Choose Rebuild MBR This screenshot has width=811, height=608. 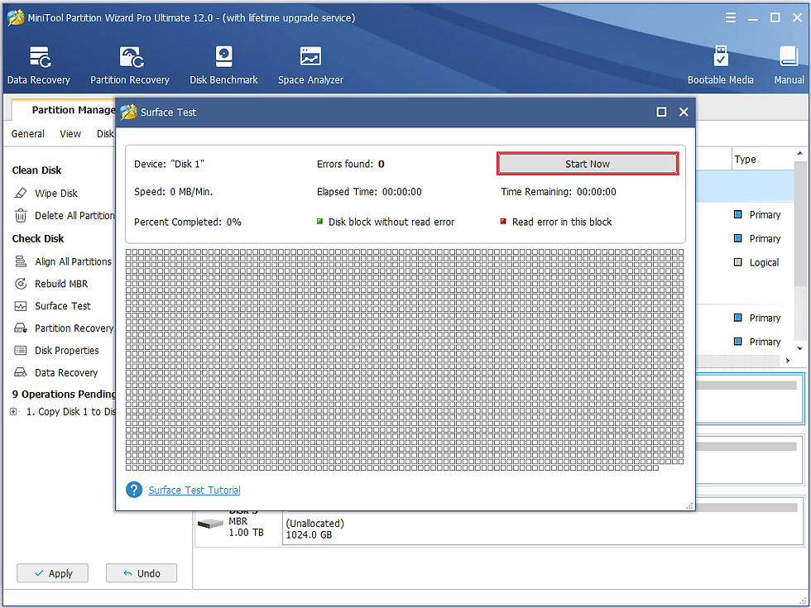pyautogui.click(x=51, y=284)
